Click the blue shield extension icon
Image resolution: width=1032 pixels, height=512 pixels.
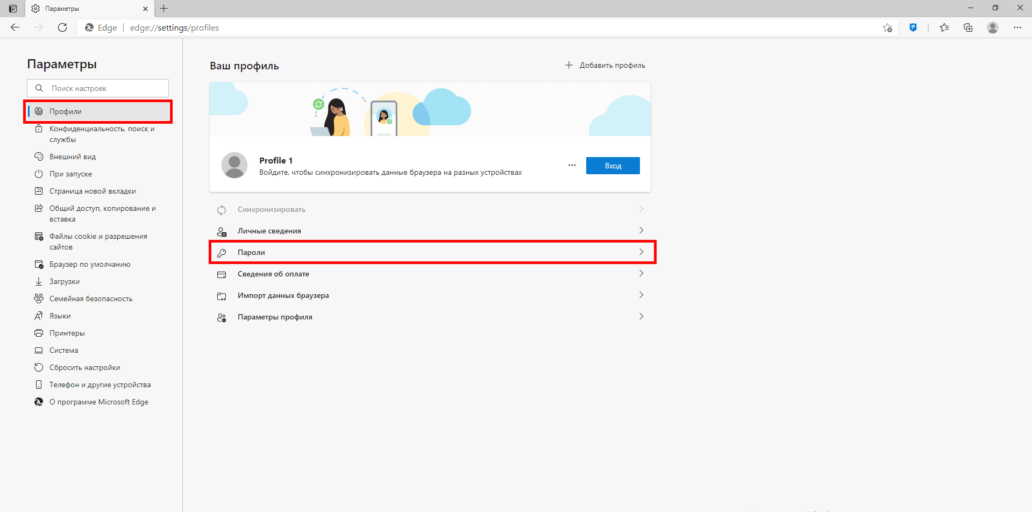(913, 27)
